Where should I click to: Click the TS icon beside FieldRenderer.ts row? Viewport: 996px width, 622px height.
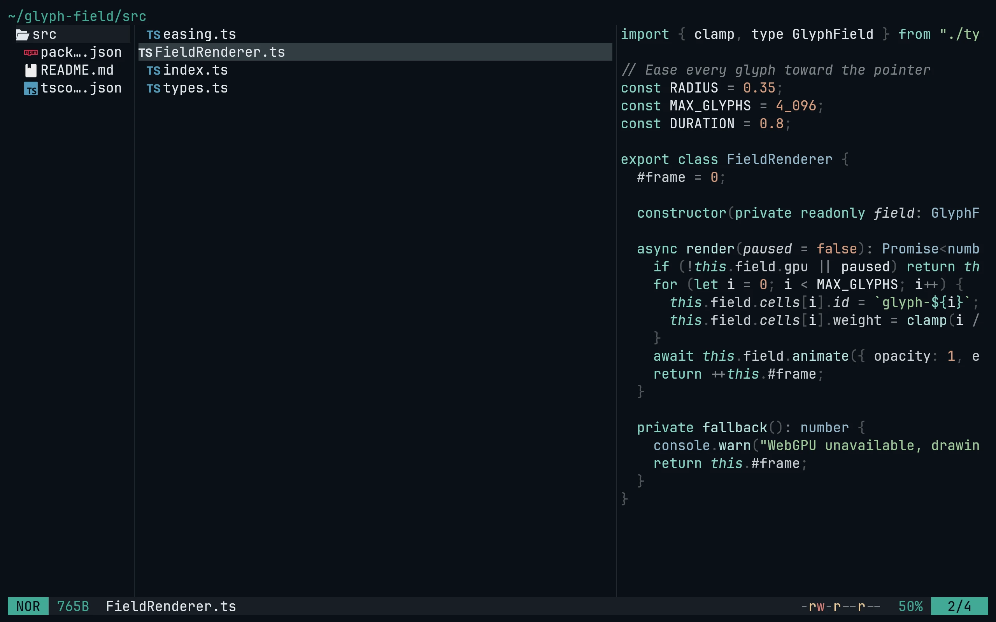coord(145,52)
